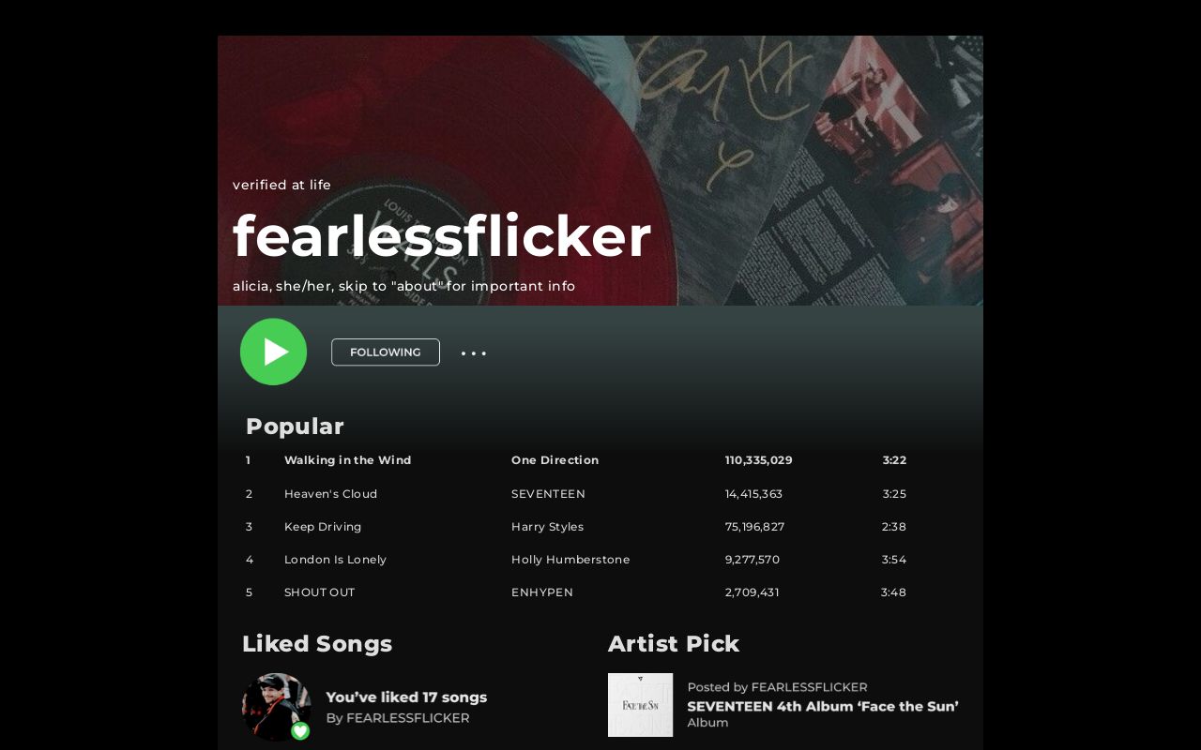This screenshot has width=1201, height=750.
Task: Select the Keep Driving song row
Action: coord(576,527)
